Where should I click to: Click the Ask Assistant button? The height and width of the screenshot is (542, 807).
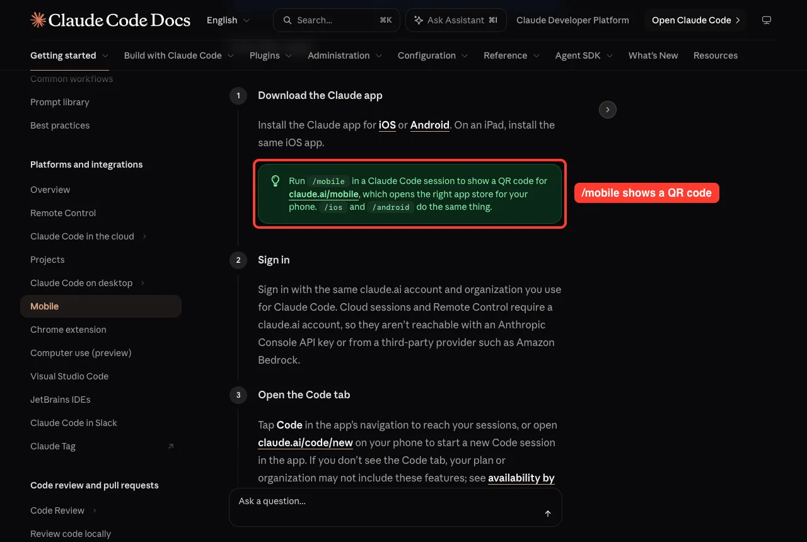coord(456,20)
